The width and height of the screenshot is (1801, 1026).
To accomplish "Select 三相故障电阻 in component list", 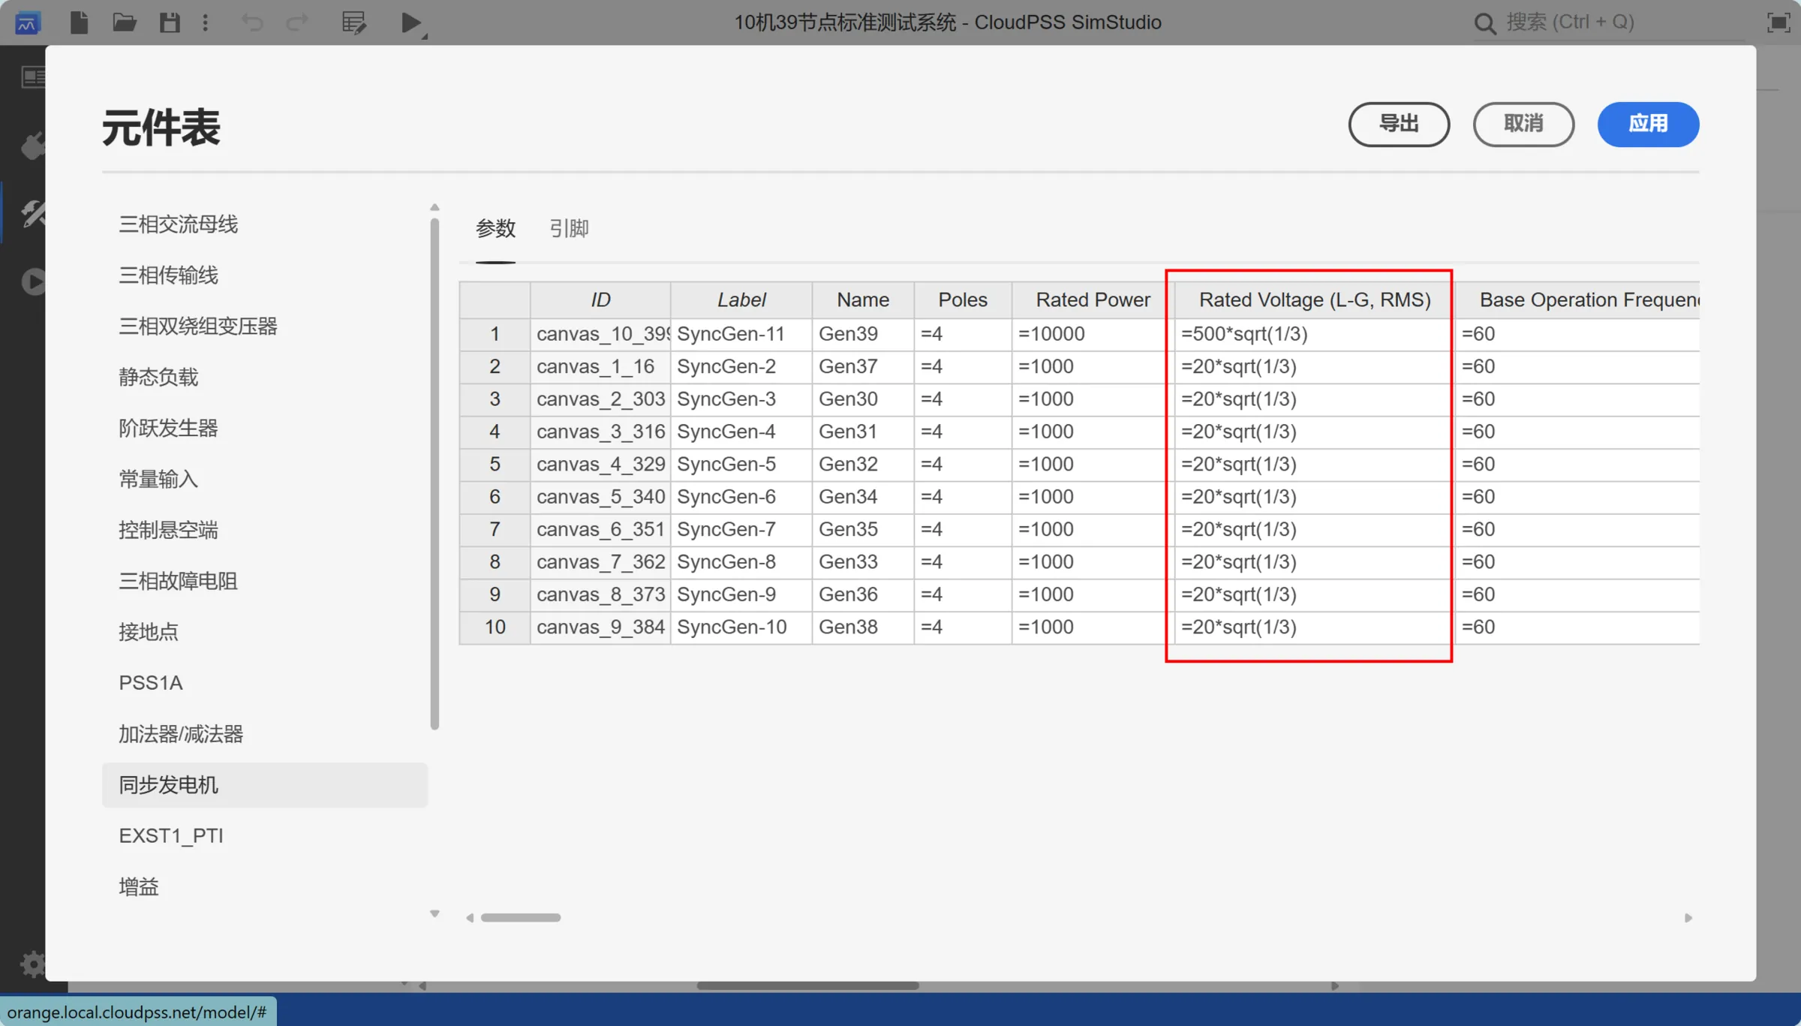I will click(x=264, y=581).
